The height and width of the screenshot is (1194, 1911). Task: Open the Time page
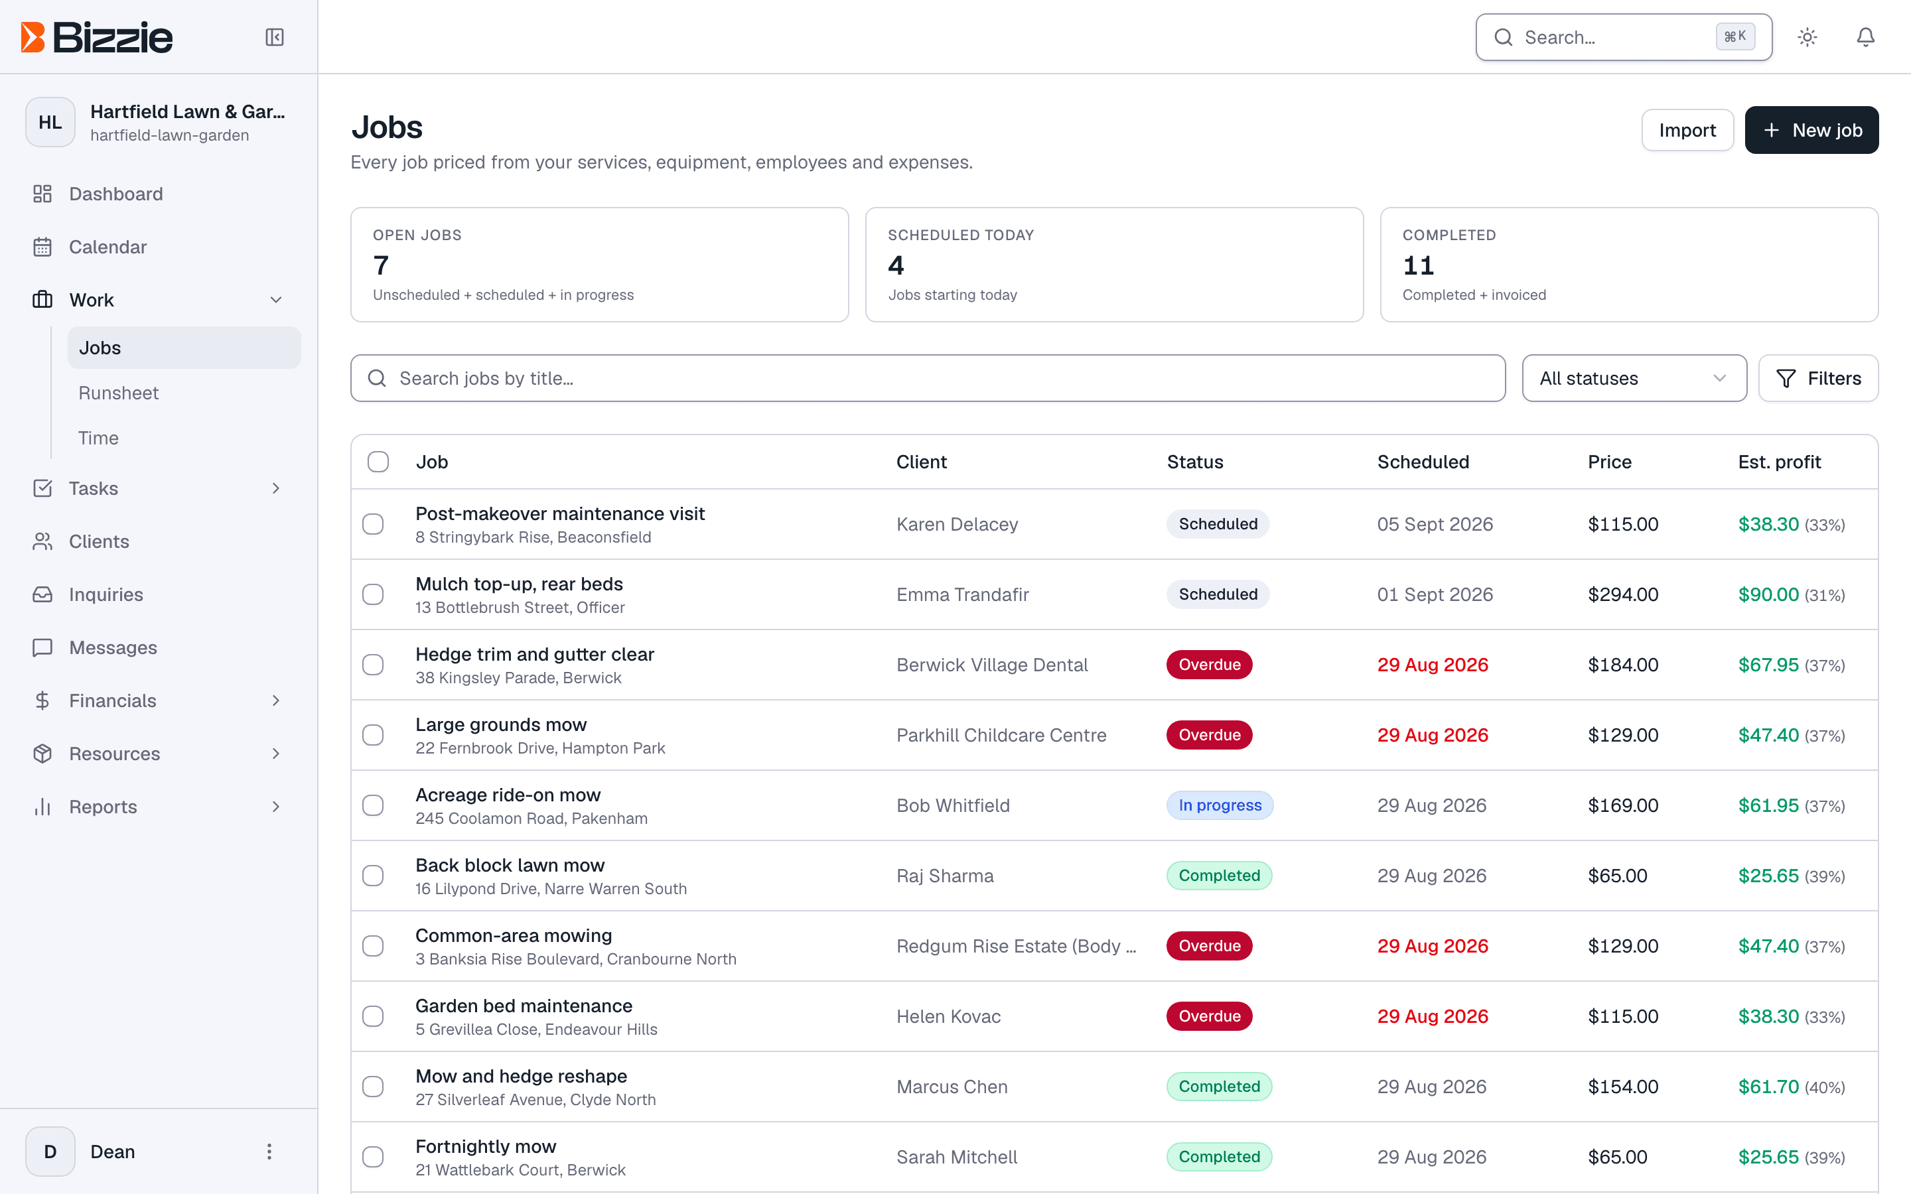pyautogui.click(x=184, y=438)
